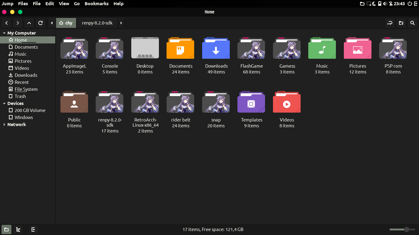Open the Desktop folder icon

[145, 48]
